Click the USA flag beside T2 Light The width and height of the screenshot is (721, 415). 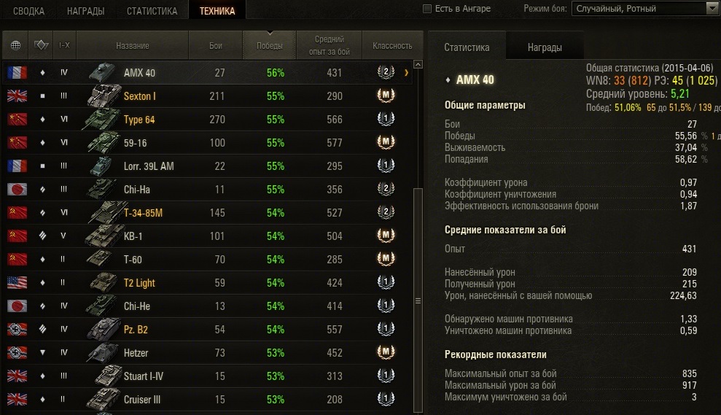(16, 282)
